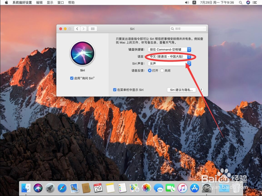Minimize the Siri preferences window

(65, 29)
